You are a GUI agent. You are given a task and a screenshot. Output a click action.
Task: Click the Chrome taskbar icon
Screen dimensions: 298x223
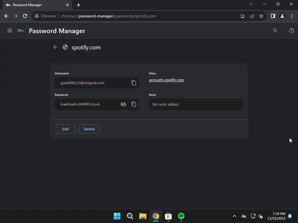point(155,216)
